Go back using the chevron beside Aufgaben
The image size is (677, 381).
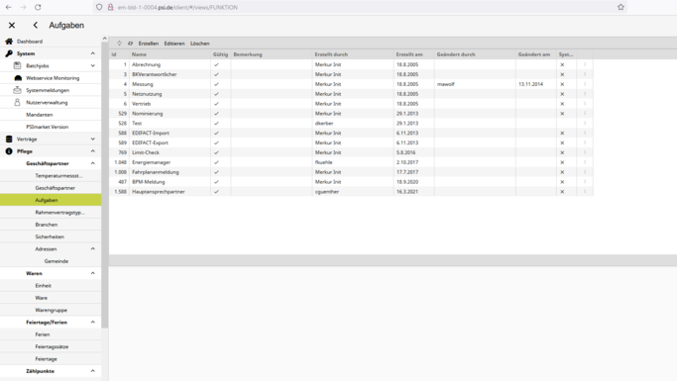coord(36,26)
